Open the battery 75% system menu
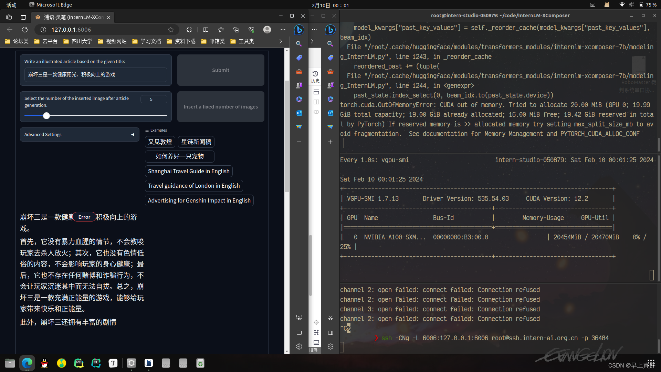The height and width of the screenshot is (372, 661). [648, 5]
